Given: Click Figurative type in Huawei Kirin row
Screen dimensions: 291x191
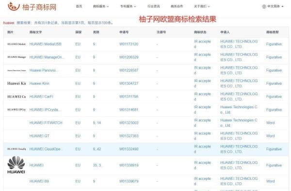Looking at the screenshot, I should (x=274, y=84).
